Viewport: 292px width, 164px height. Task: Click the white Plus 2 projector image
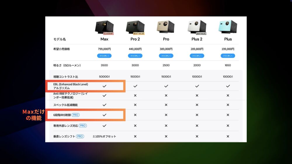(x=197, y=27)
